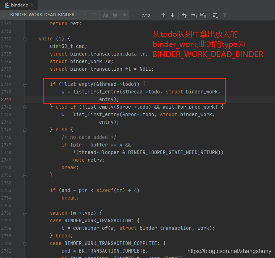Click fold end marker at line 2751

point(25,175)
